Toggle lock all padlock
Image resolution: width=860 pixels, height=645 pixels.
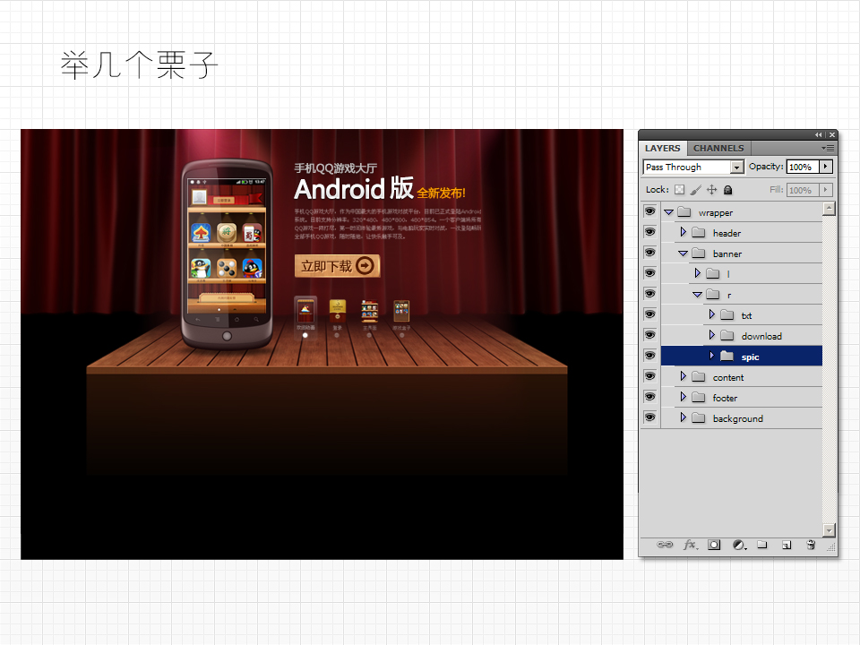[727, 190]
